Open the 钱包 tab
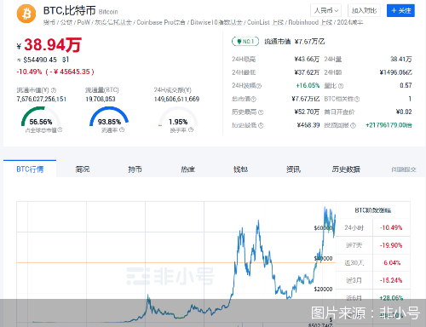 (240, 169)
